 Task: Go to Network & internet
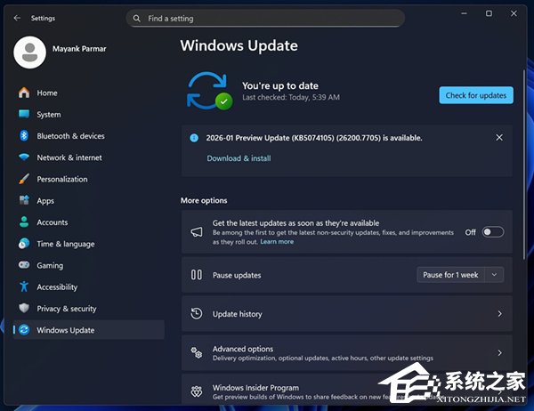88,157
